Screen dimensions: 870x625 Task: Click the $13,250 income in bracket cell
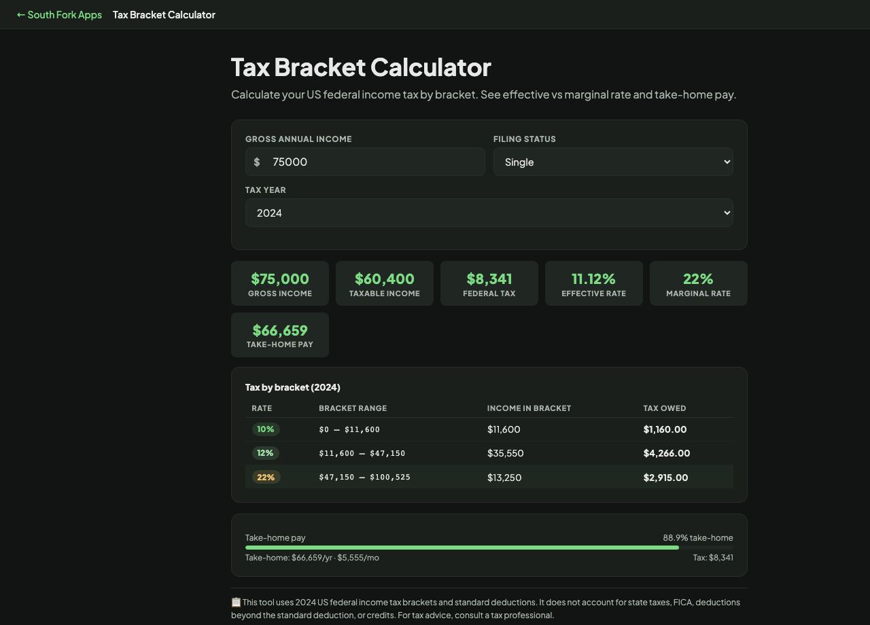(504, 478)
